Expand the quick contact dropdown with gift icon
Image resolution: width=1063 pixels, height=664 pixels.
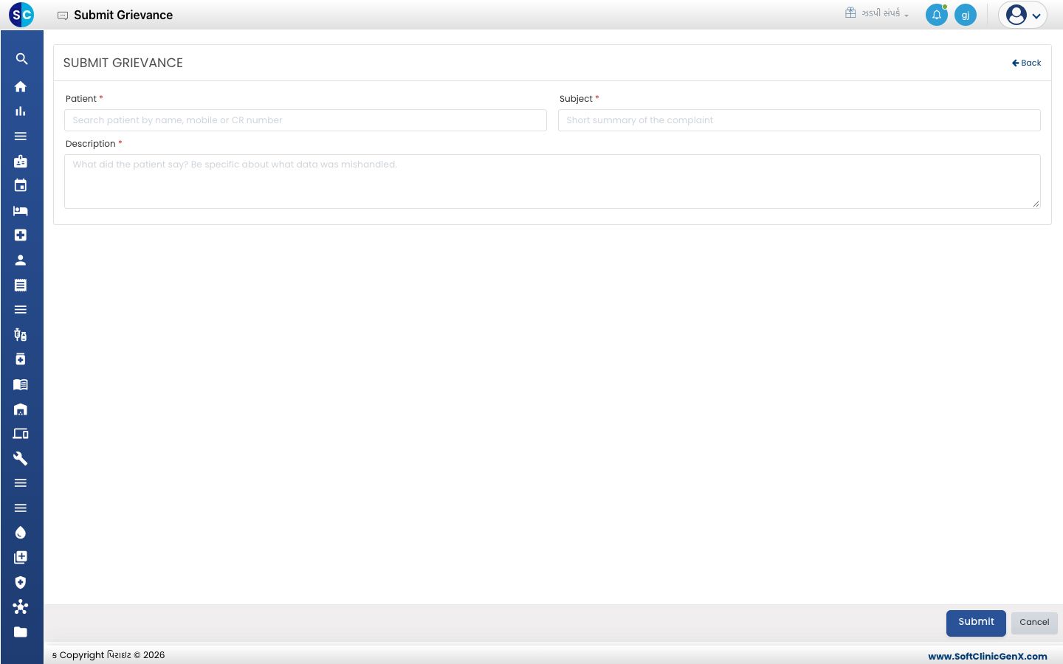pos(877,13)
